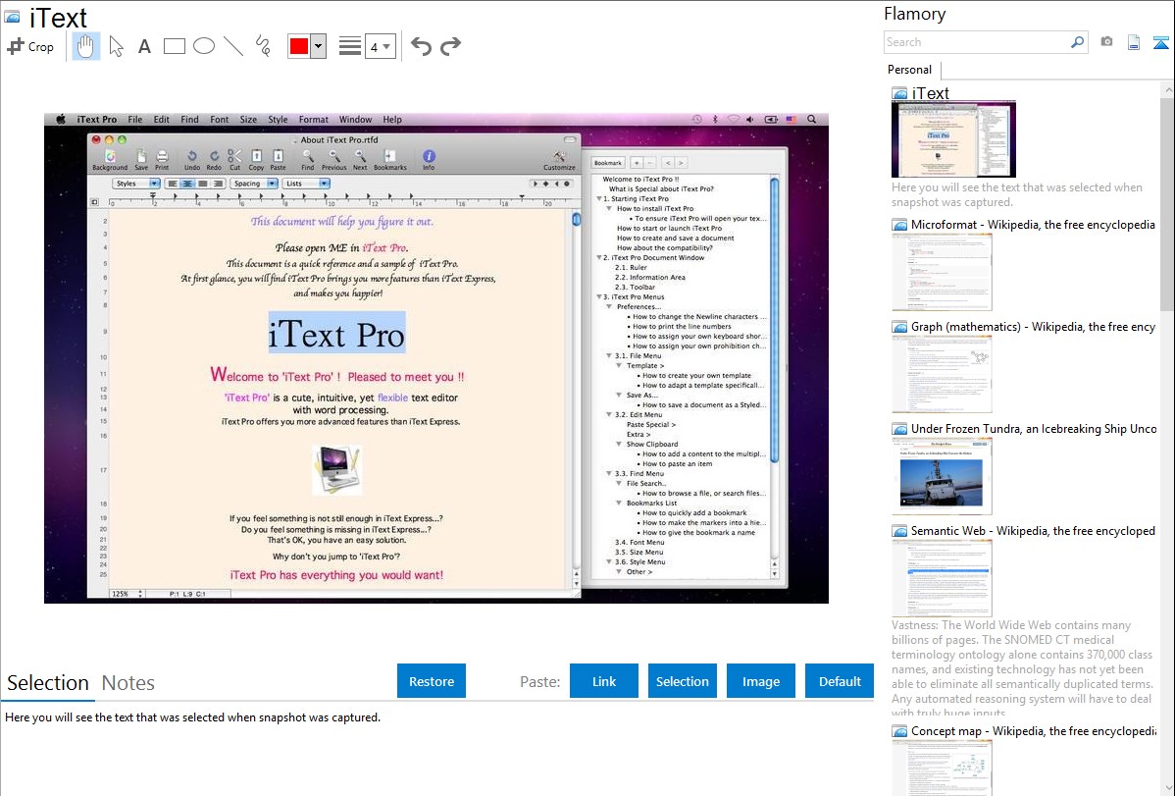This screenshot has height=796, width=1175.
Task: Paste as Link button
Action: (x=604, y=681)
